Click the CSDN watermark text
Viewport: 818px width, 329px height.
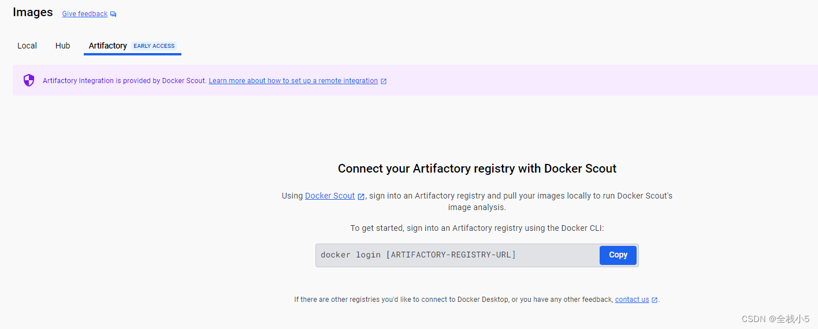click(776, 319)
